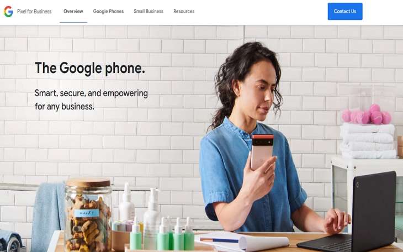Viewport: 403px width, 252px height.
Task: Open the Google Phones menu item
Action: 108,11
